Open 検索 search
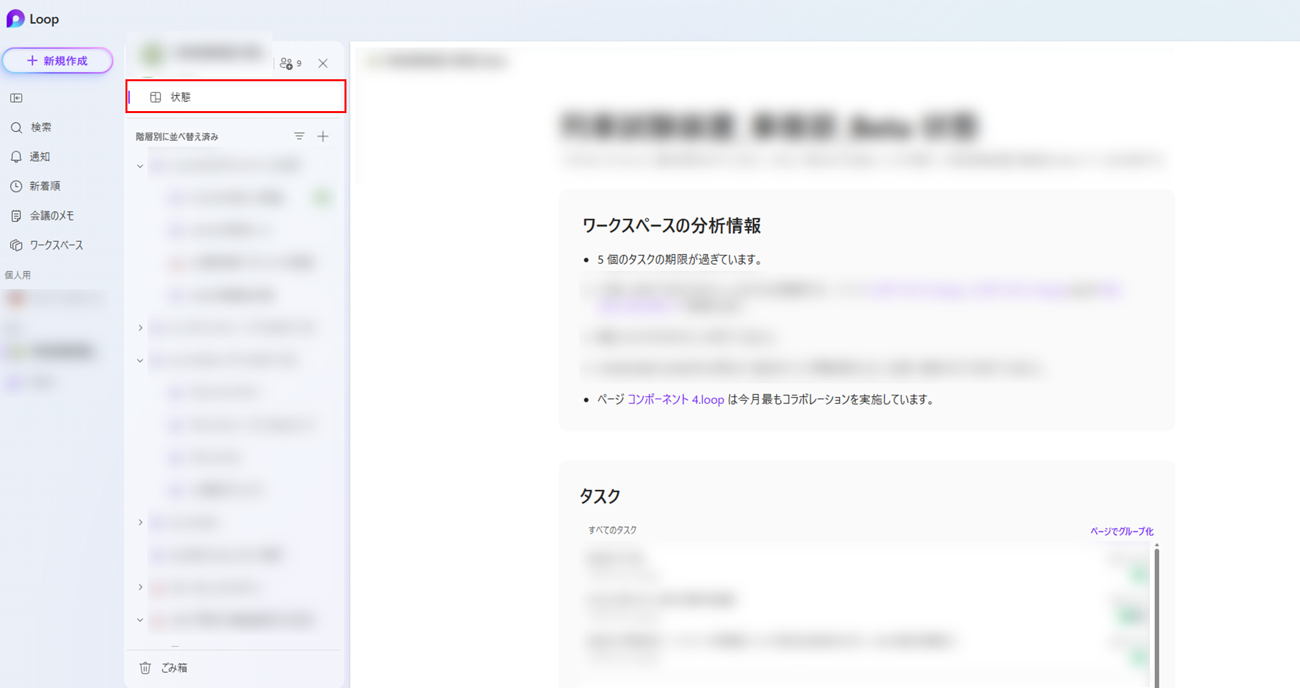 [31, 127]
